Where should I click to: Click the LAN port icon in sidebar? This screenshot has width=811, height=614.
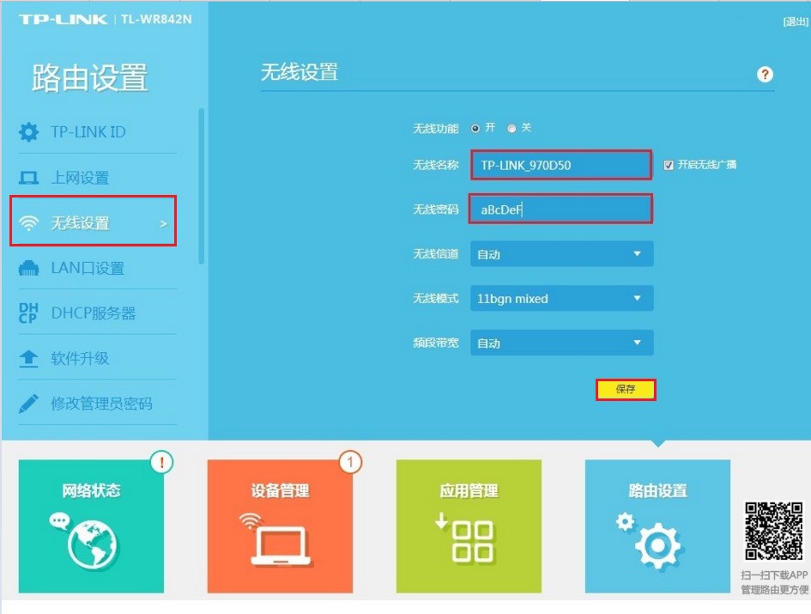[x=28, y=268]
